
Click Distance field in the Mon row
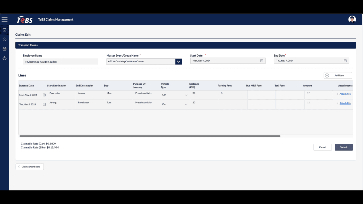pos(204,95)
